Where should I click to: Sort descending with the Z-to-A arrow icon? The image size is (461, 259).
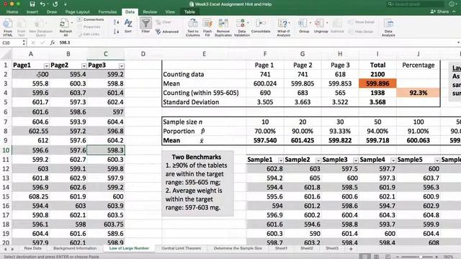[x=116, y=31]
